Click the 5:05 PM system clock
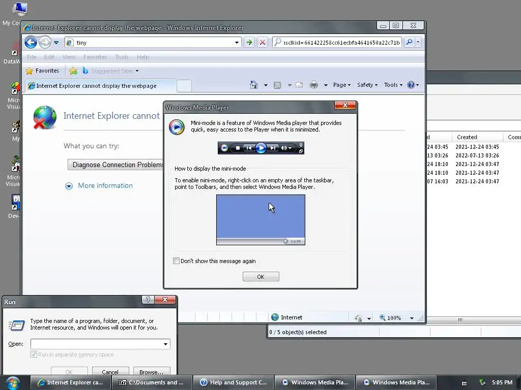Screen dimensions: 521x390 [x=502, y=382]
